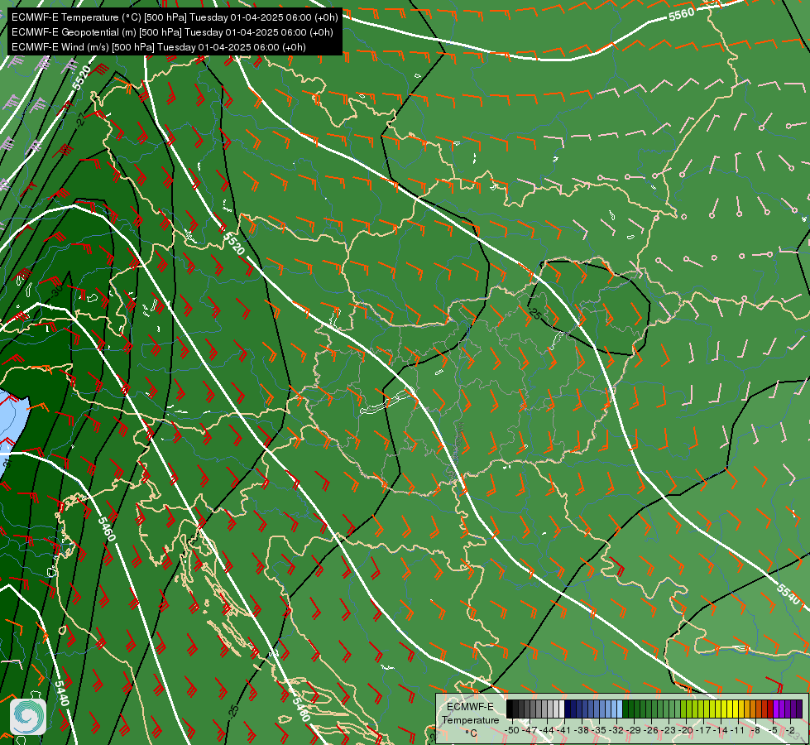Viewport: 810px width, 745px height.
Task: Click the -14 value on temperature legend
Action: point(721,731)
